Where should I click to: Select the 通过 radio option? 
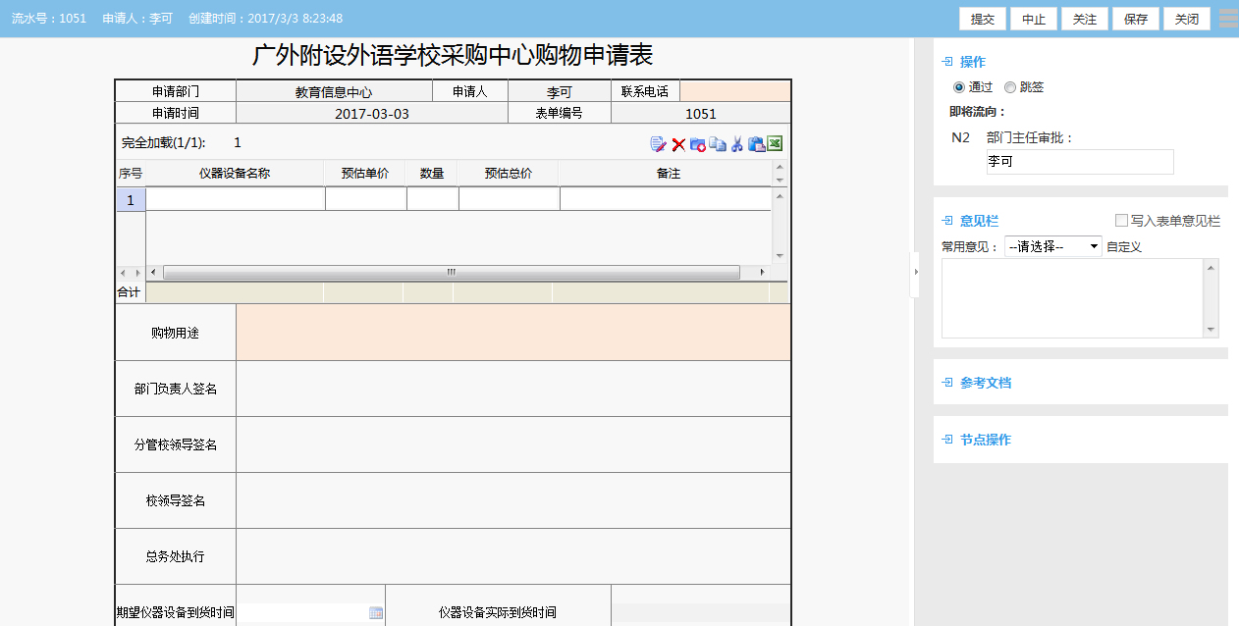(x=959, y=87)
